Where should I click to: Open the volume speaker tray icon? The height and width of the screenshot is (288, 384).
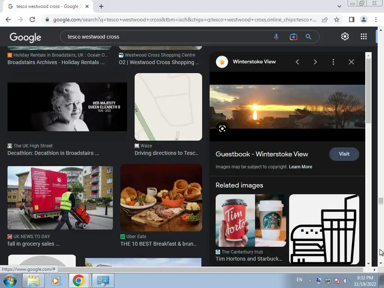click(346, 281)
